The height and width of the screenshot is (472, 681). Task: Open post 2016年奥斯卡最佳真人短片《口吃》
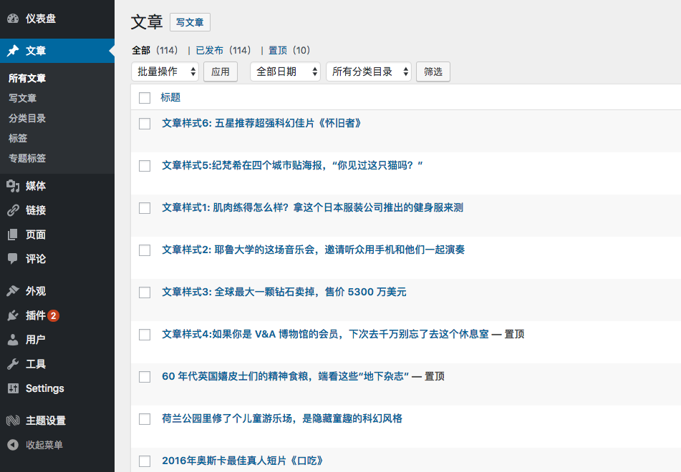243,461
